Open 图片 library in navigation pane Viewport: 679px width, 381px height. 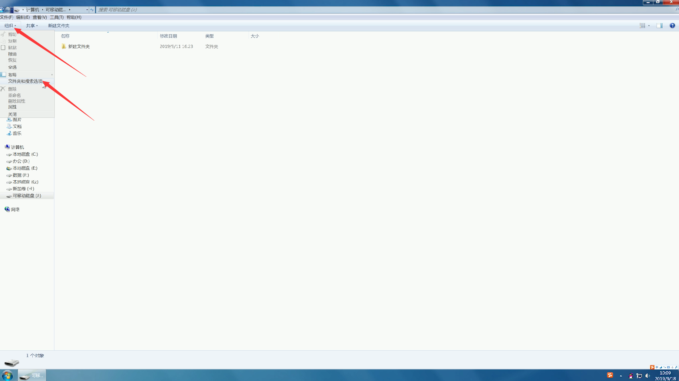(14, 119)
